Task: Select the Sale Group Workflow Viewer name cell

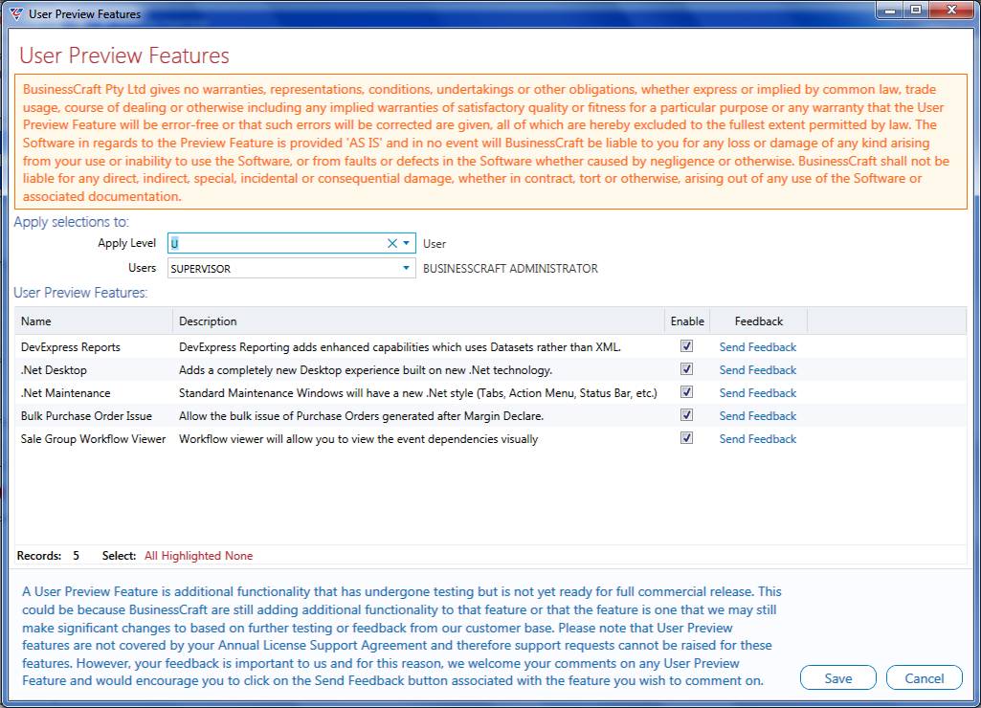Action: pos(93,439)
